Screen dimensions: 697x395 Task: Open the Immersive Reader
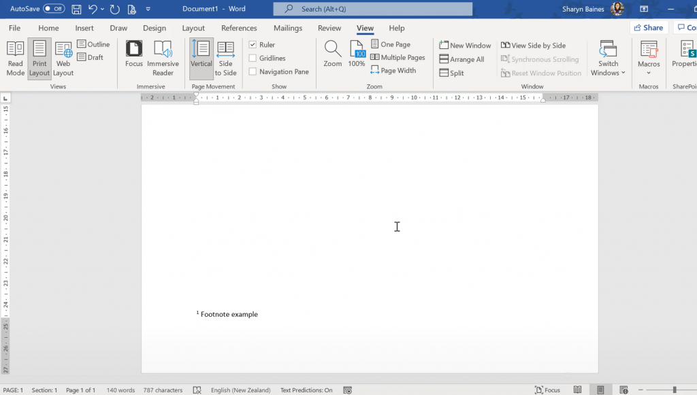point(163,58)
